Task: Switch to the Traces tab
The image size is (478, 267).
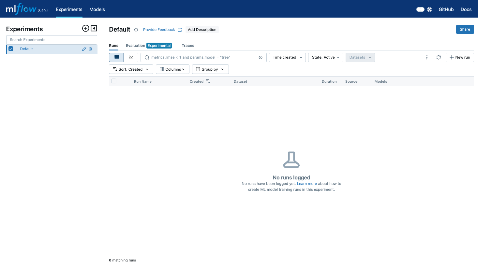Action: click(188, 46)
